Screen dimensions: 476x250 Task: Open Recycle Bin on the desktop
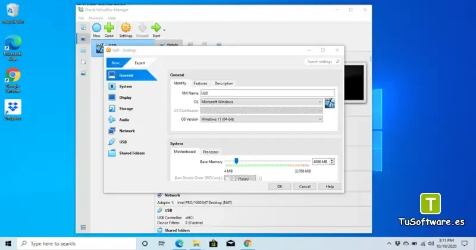[12, 13]
